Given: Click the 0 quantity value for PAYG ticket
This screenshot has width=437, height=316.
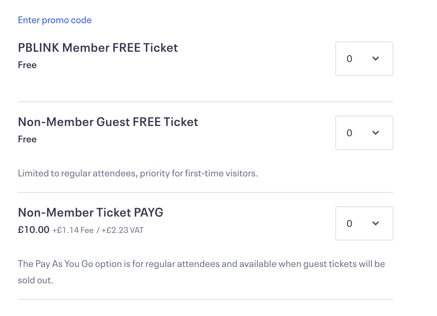Looking at the screenshot, I should click(x=349, y=224).
